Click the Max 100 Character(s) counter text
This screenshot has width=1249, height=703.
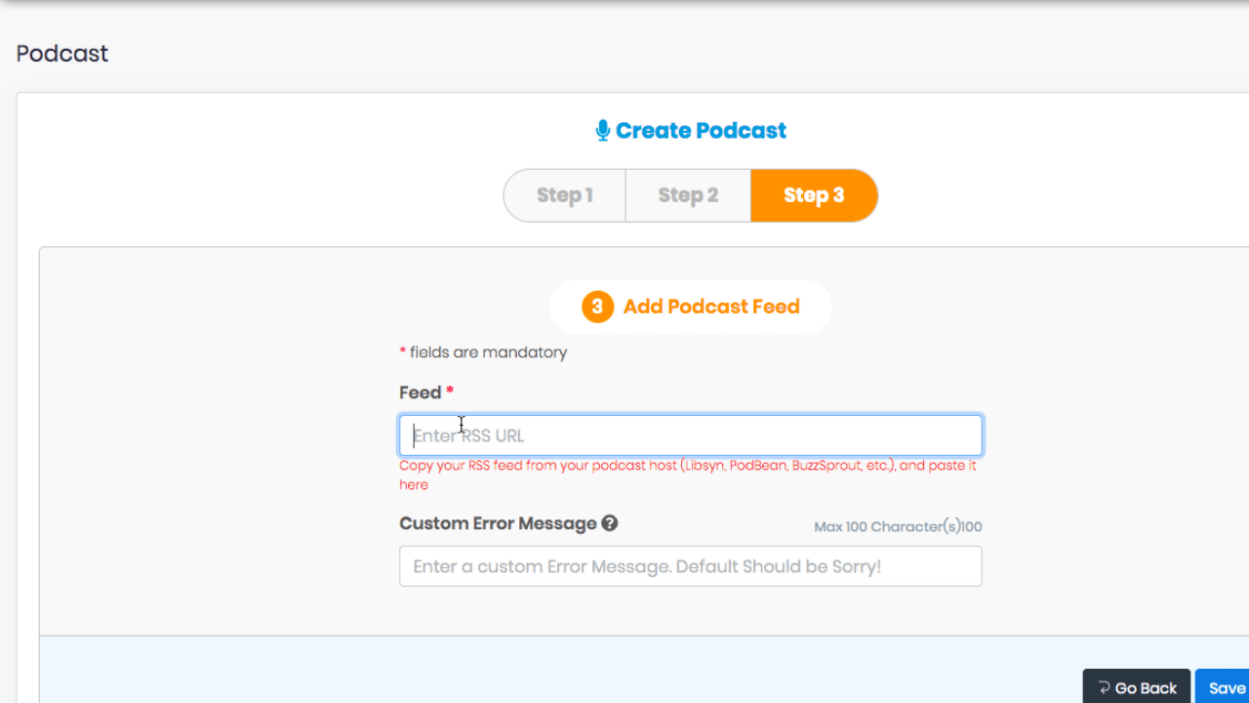coord(898,527)
